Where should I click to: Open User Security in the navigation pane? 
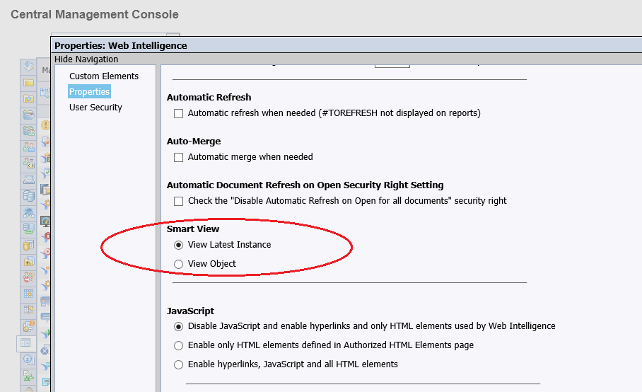click(x=95, y=108)
